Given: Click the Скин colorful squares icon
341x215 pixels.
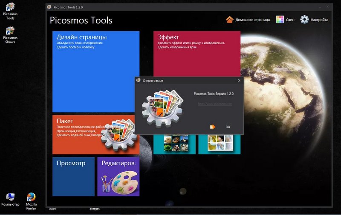Looking at the screenshot, I should tap(280, 20).
